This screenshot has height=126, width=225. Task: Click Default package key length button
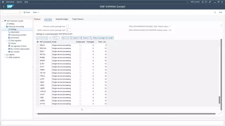(x=102, y=38)
